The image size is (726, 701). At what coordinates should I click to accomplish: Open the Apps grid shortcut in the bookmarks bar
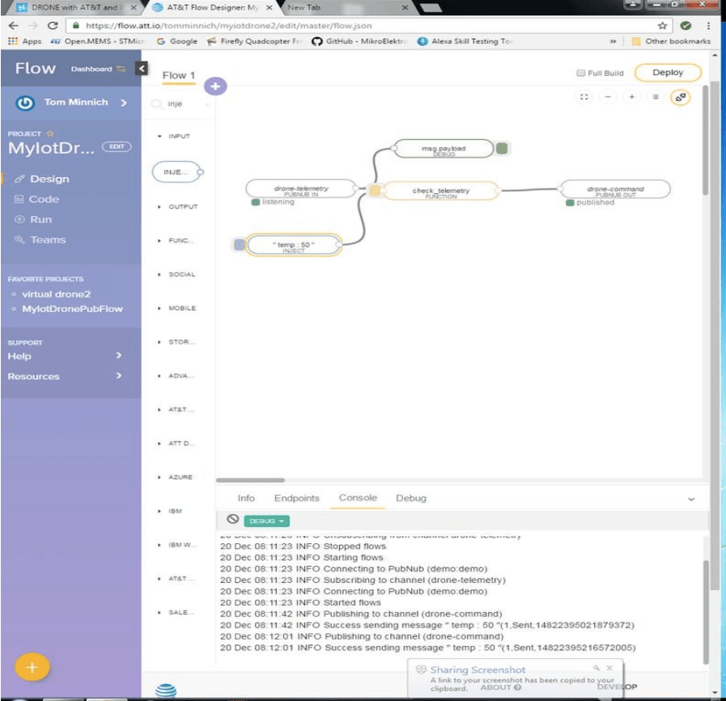point(25,41)
